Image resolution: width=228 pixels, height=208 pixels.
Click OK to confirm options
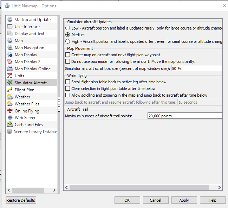coord(127,200)
